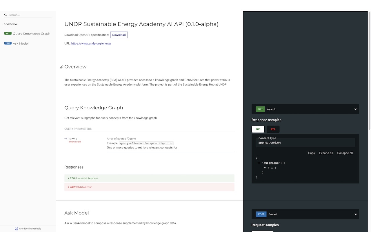371x232 pixels.
Task: Click the Redocly logo icon
Action: tap(17, 229)
